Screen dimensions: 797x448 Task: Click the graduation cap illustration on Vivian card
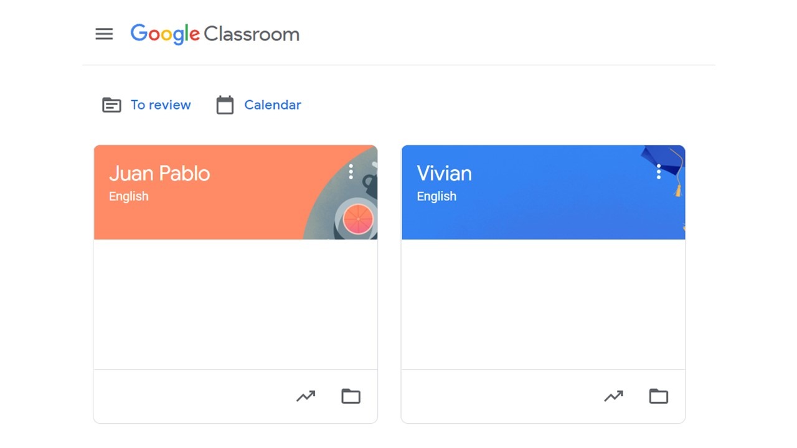point(663,163)
